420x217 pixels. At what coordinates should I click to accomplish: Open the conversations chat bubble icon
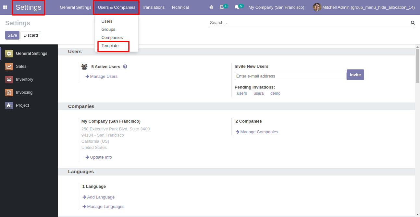click(237, 7)
